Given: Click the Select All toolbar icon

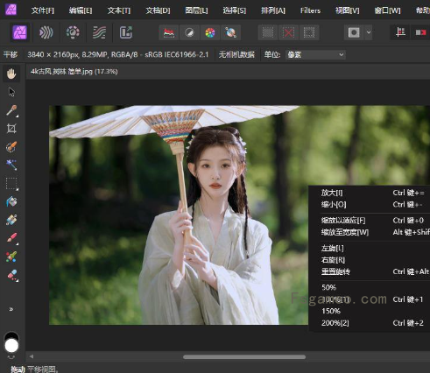Looking at the screenshot, I should 268,32.
